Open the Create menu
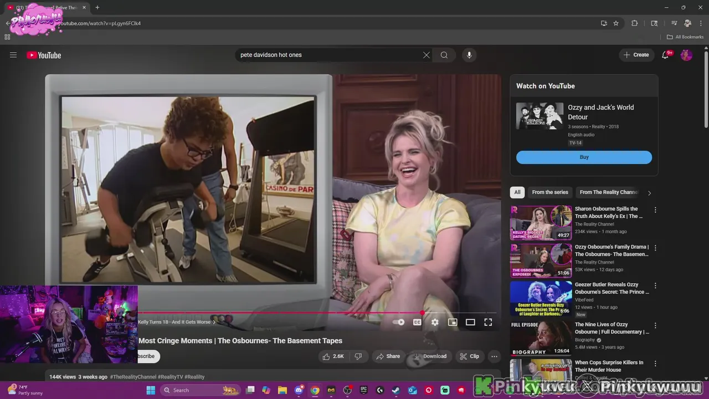 coord(636,55)
